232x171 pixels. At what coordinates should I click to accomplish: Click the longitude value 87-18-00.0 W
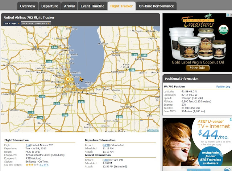[x=189, y=95]
